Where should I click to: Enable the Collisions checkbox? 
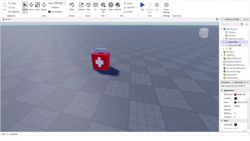[x=50, y=7]
